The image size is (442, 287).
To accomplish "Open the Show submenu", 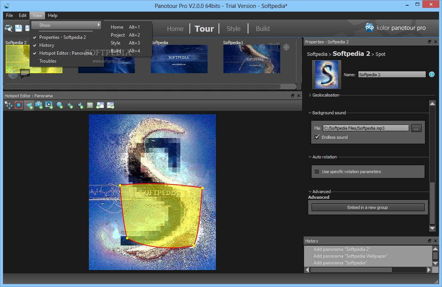I will point(67,25).
